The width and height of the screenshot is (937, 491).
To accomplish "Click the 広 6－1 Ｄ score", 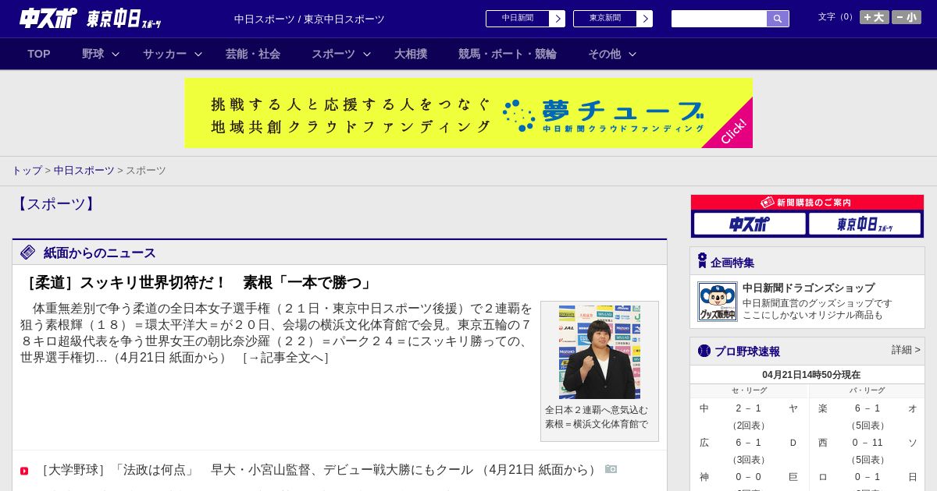I will click(x=749, y=443).
